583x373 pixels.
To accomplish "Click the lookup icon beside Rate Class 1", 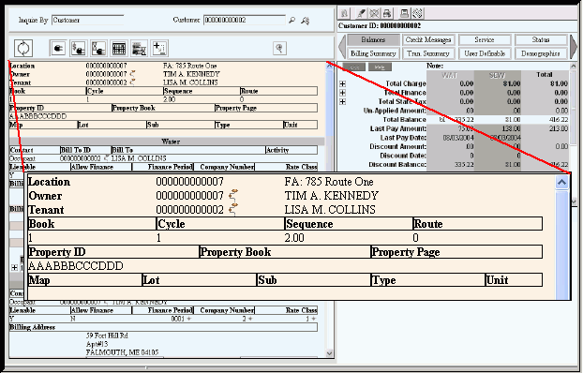I will [x=314, y=319].
